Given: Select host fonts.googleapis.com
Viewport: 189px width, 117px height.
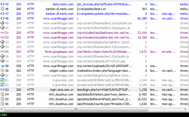Looking at the screenshot, I should 59,52.
